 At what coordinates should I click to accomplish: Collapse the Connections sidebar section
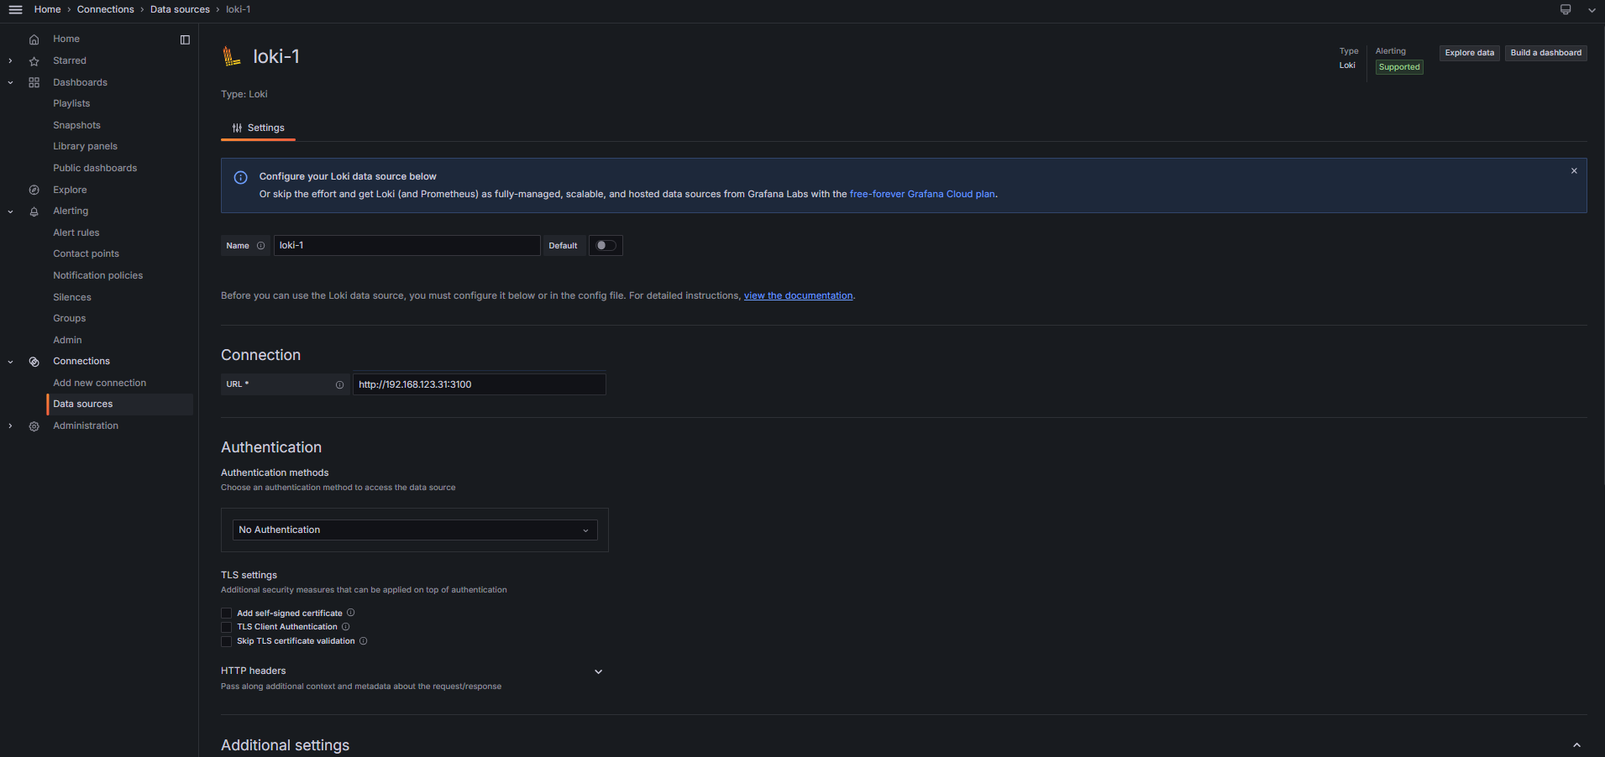click(10, 362)
